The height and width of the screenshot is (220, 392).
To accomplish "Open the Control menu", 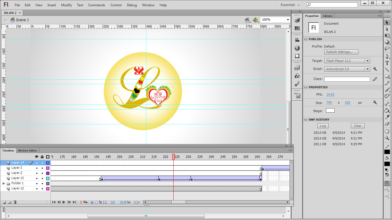I will (116, 5).
